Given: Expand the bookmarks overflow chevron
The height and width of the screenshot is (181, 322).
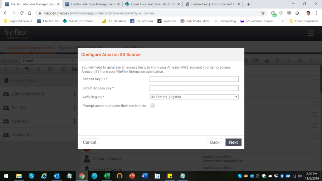Looking at the screenshot, I should pos(283,21).
